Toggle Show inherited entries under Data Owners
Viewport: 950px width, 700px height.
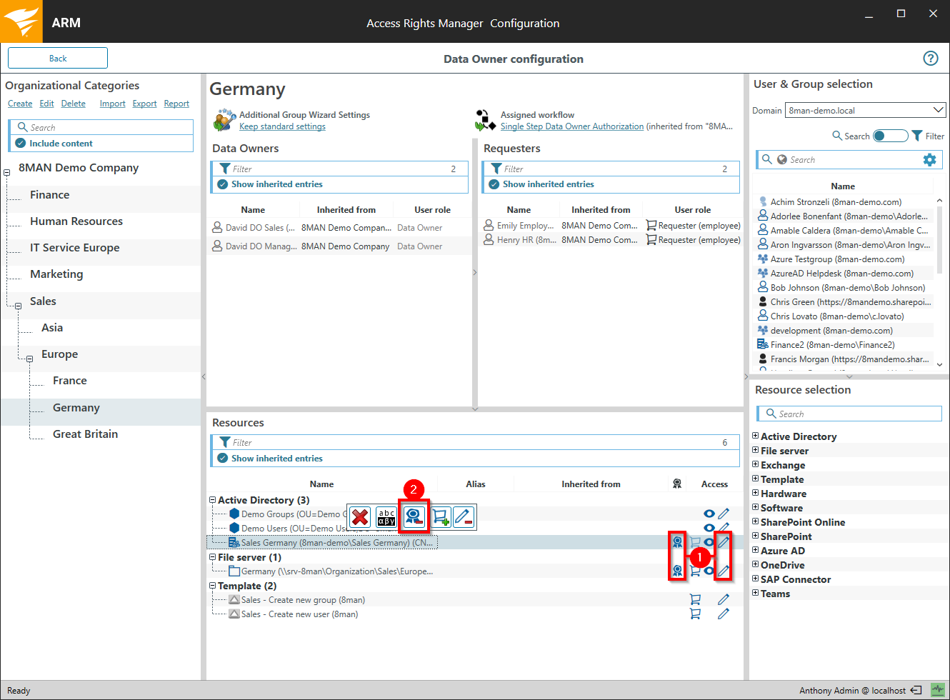coord(224,184)
